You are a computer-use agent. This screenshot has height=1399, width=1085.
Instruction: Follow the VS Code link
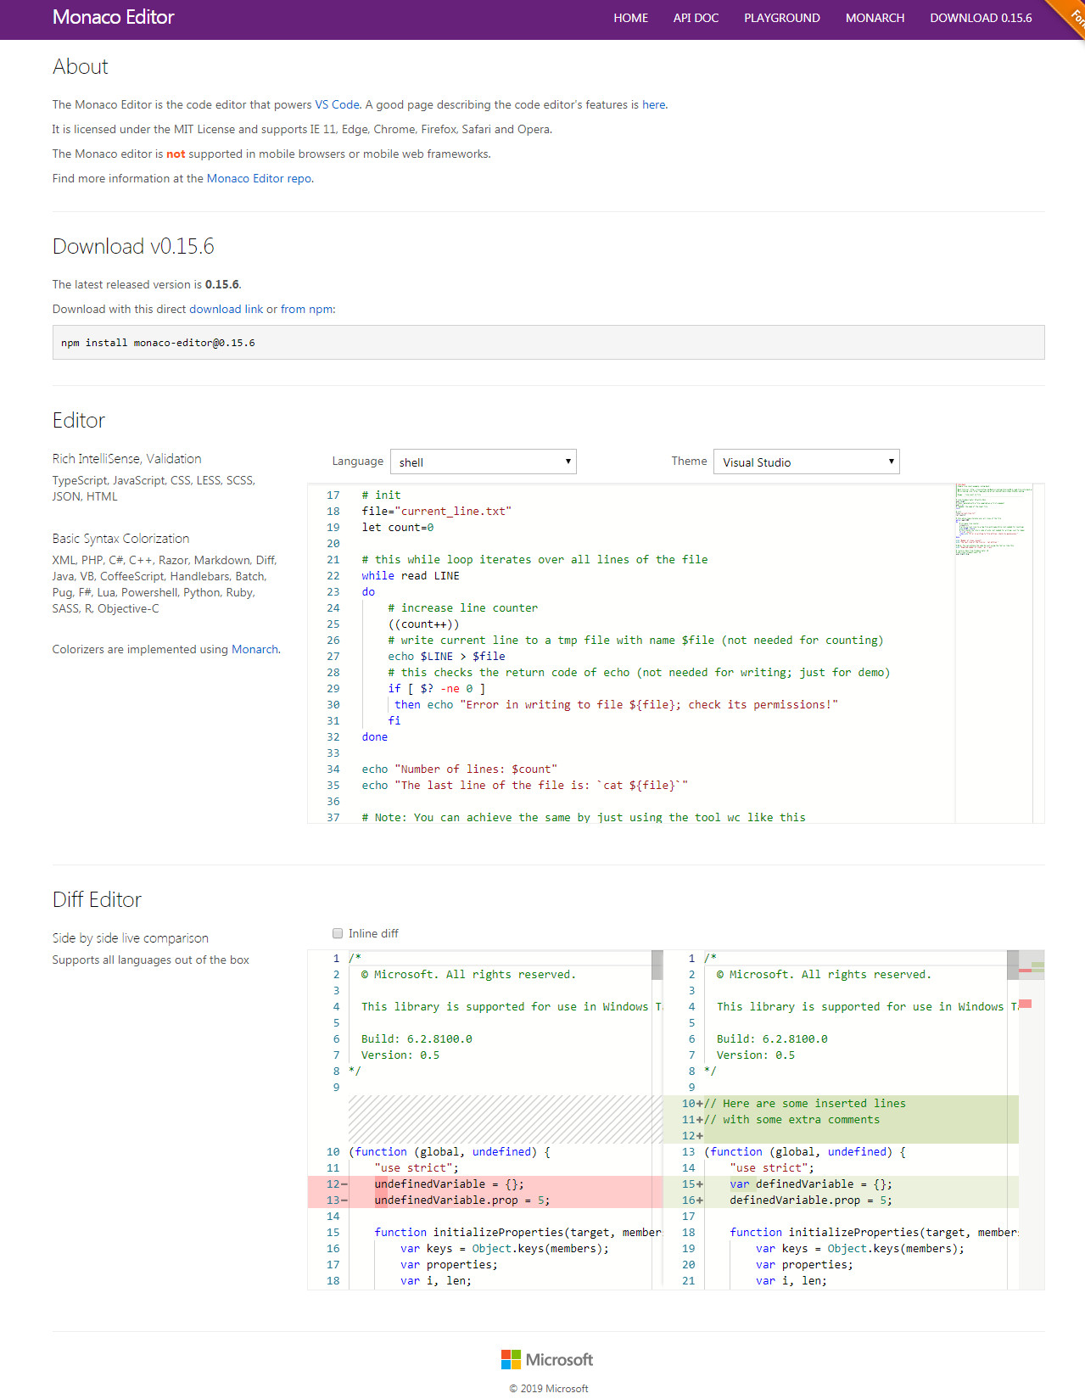pos(337,104)
